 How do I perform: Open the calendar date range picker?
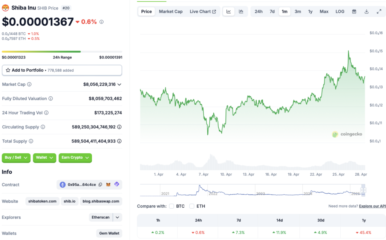(x=354, y=12)
